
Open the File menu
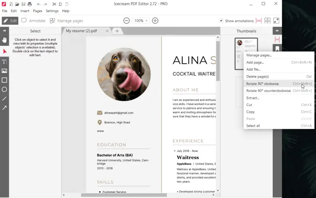click(5, 11)
